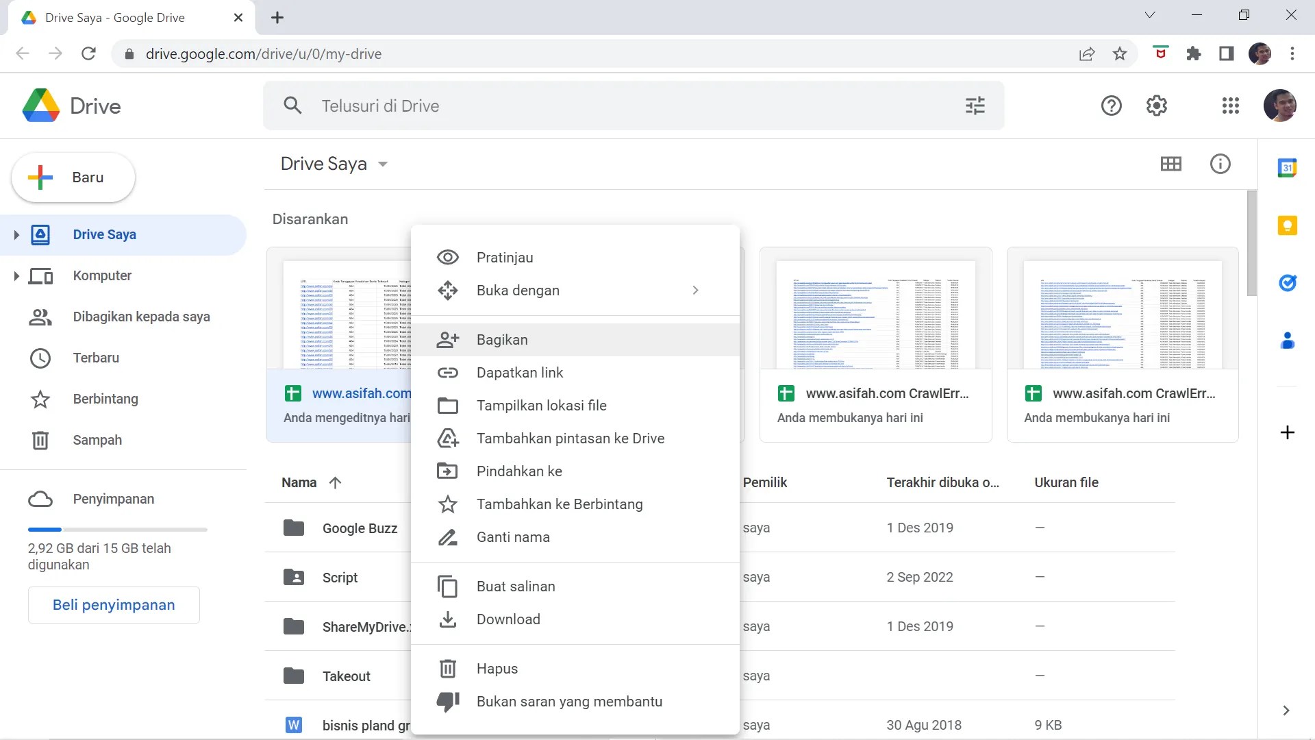Open Google Calendar from the right side panel
Image resolution: width=1315 pixels, height=740 pixels.
click(x=1288, y=168)
